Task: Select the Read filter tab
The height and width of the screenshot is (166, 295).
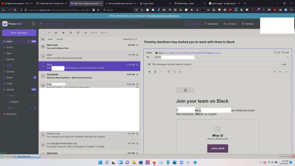Action: pos(50,39)
